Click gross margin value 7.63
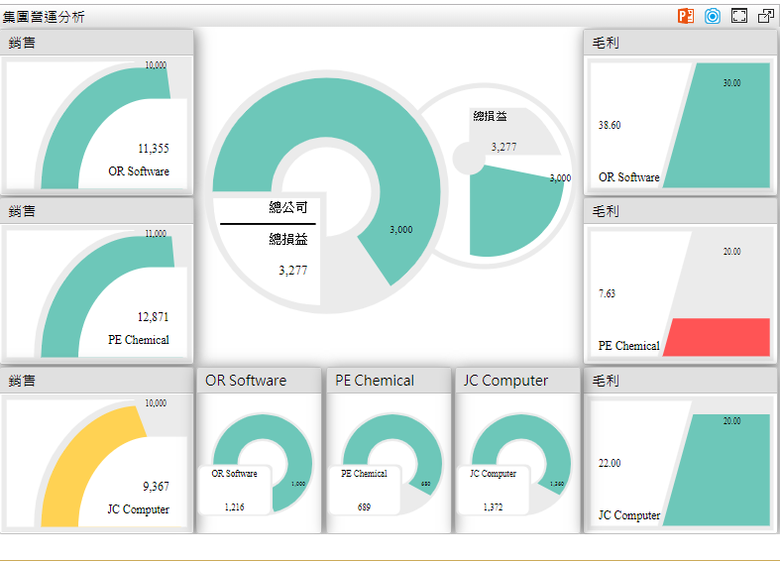 tap(607, 293)
